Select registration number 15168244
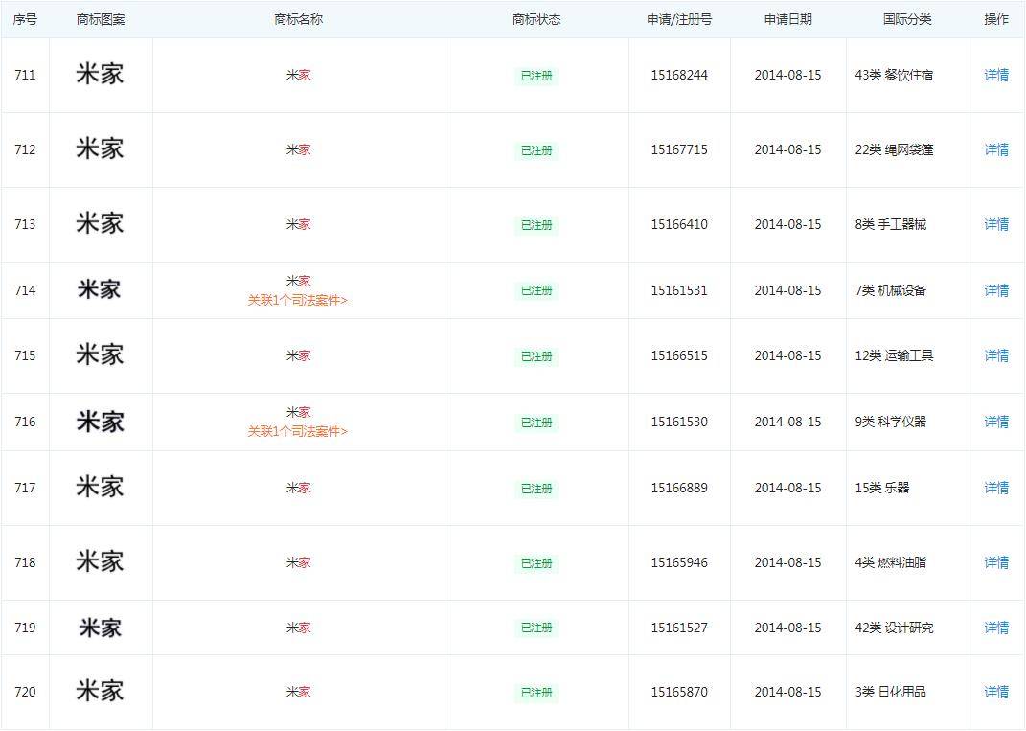This screenshot has width=1026, height=731. click(x=679, y=76)
